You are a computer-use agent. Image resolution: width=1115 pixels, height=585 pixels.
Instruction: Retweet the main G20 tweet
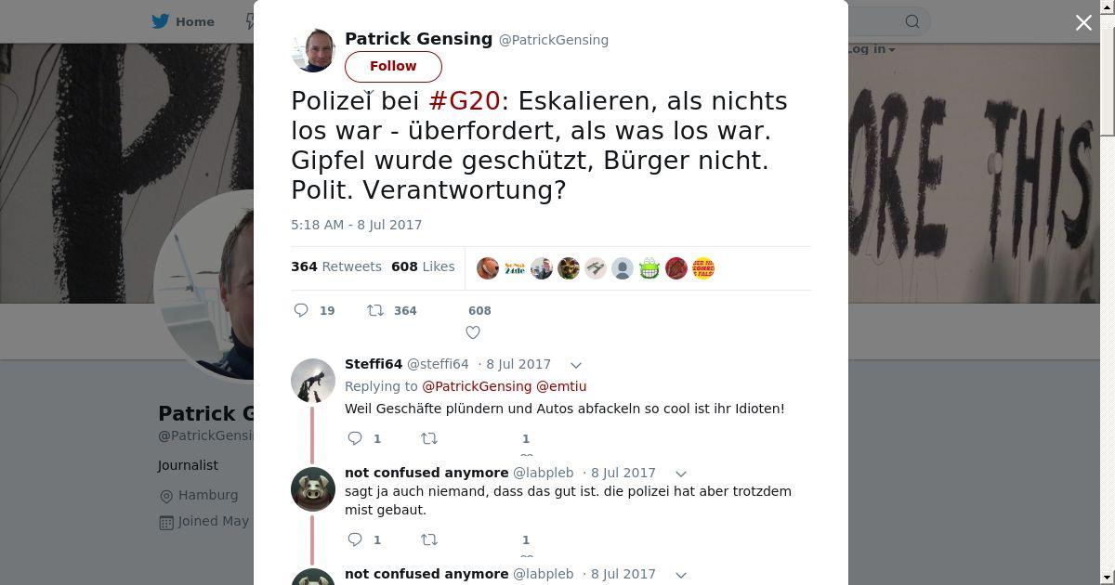375,310
